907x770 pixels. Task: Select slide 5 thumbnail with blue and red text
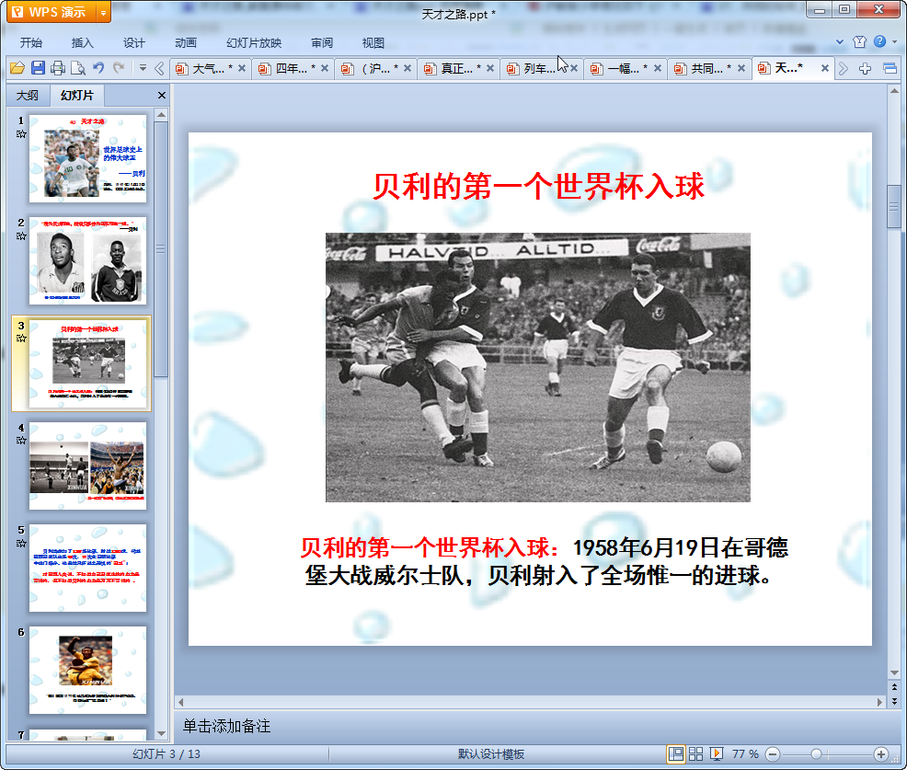click(88, 569)
